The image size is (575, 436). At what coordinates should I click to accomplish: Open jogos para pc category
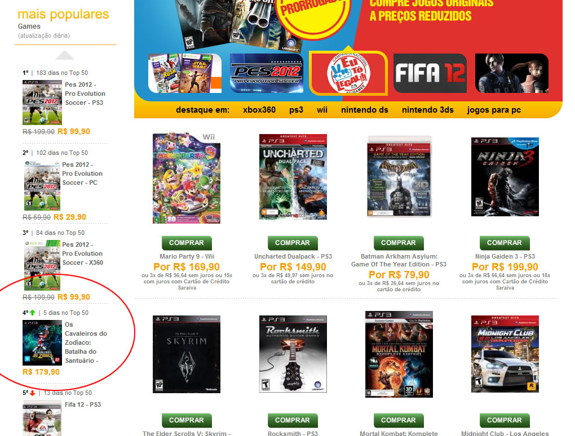click(494, 110)
